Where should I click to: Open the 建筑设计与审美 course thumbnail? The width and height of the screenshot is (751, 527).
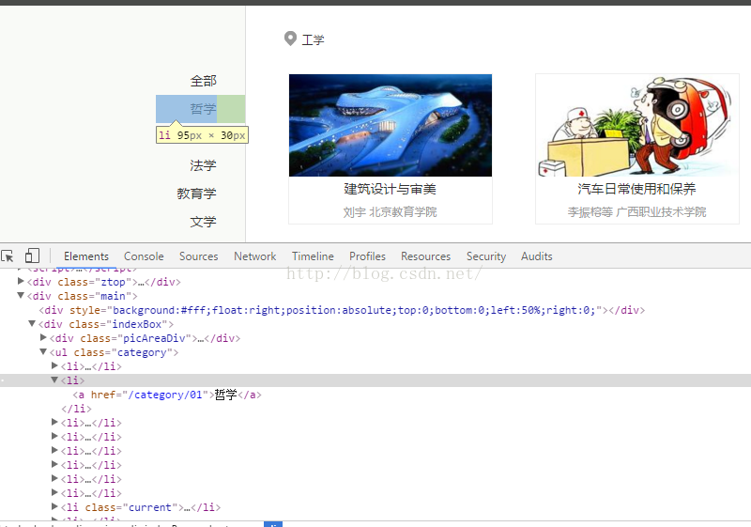coord(391,125)
